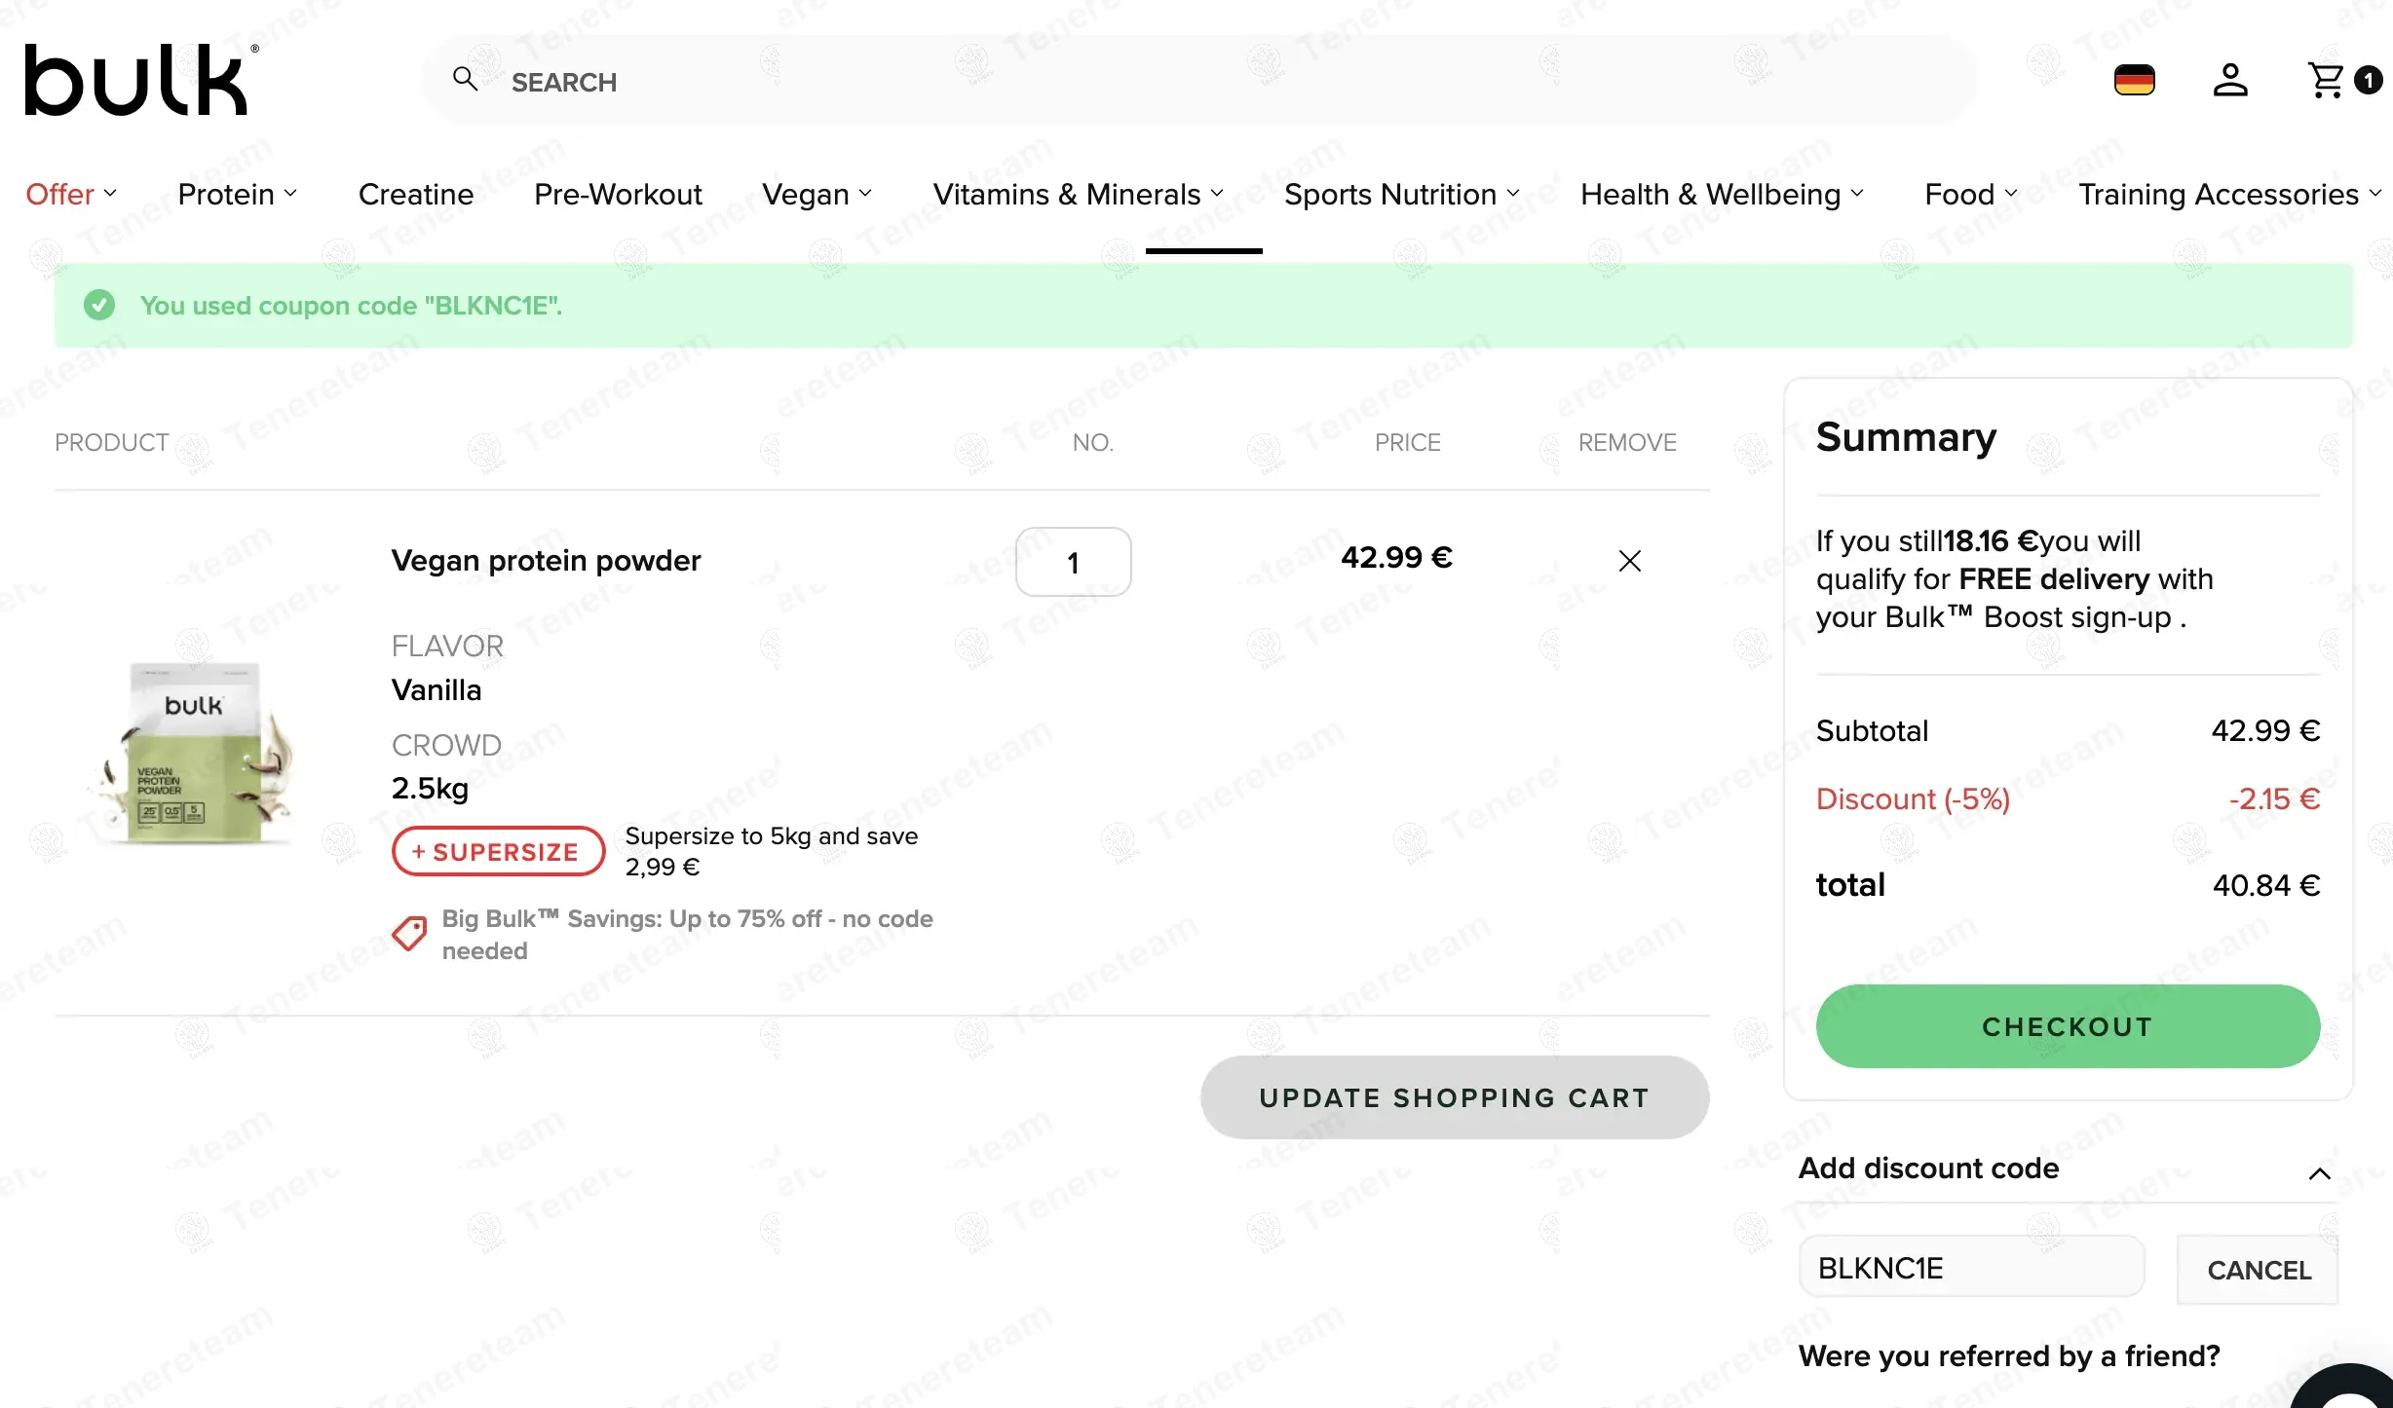Click the item price 42.99 €
The image size is (2393, 1408).
point(1396,557)
